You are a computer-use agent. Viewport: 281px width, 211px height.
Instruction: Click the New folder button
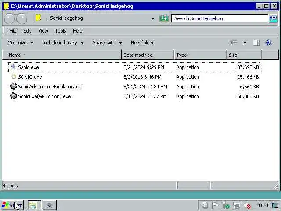point(142,43)
